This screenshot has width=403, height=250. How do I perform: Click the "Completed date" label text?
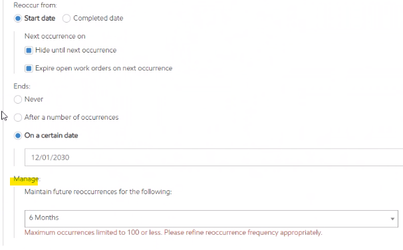(98, 18)
